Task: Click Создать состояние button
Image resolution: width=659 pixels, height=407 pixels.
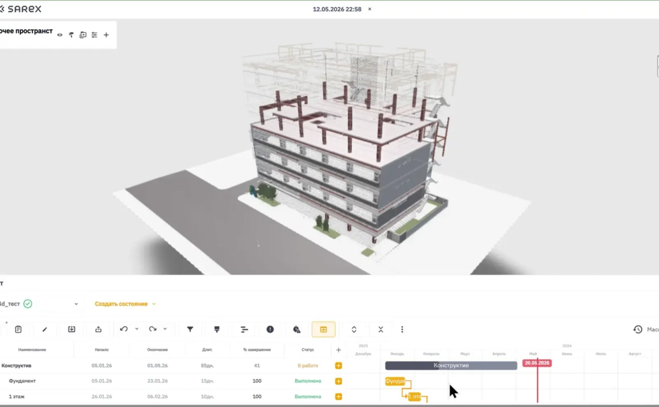Action: tap(121, 304)
